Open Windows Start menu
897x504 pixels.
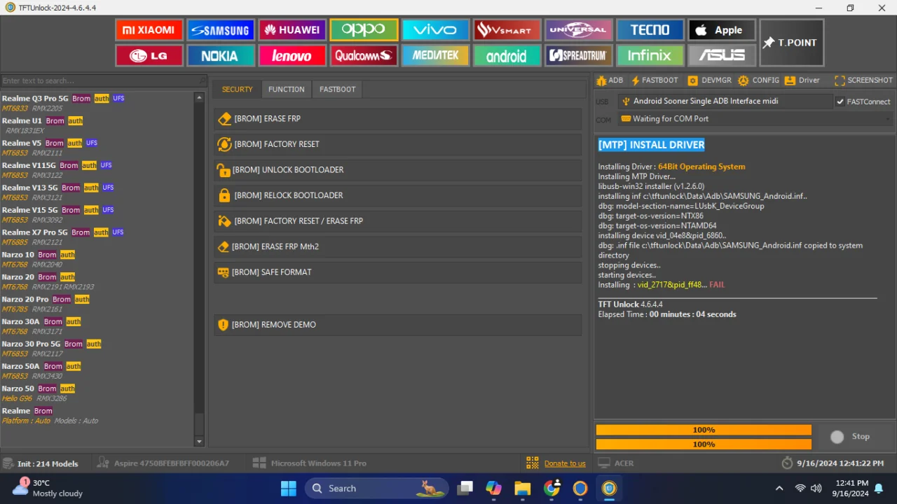(288, 488)
